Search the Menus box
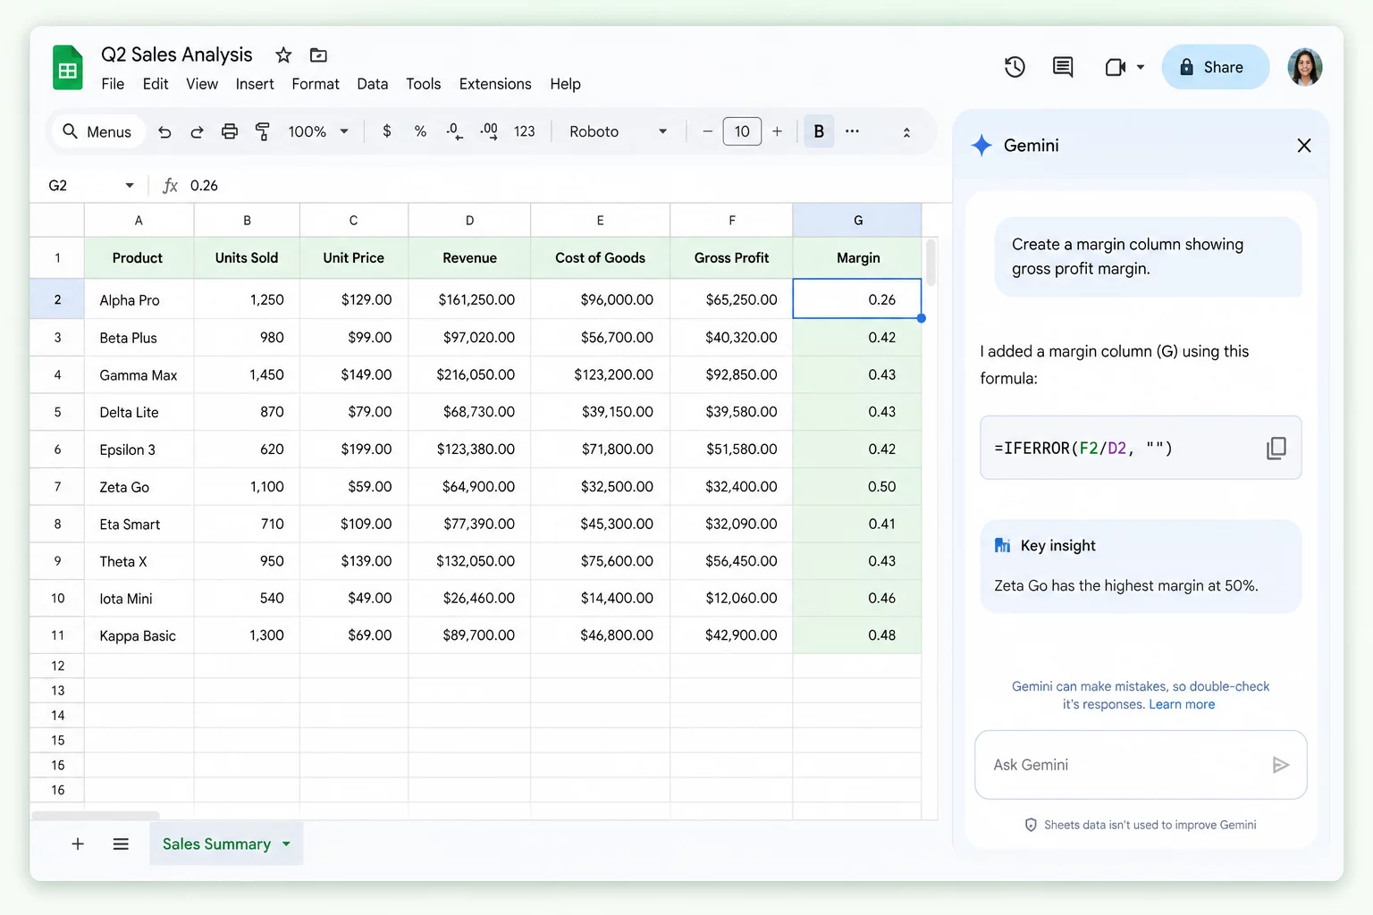This screenshot has width=1373, height=915. 97,131
